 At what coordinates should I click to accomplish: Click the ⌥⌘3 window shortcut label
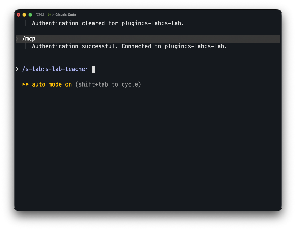[40, 15]
